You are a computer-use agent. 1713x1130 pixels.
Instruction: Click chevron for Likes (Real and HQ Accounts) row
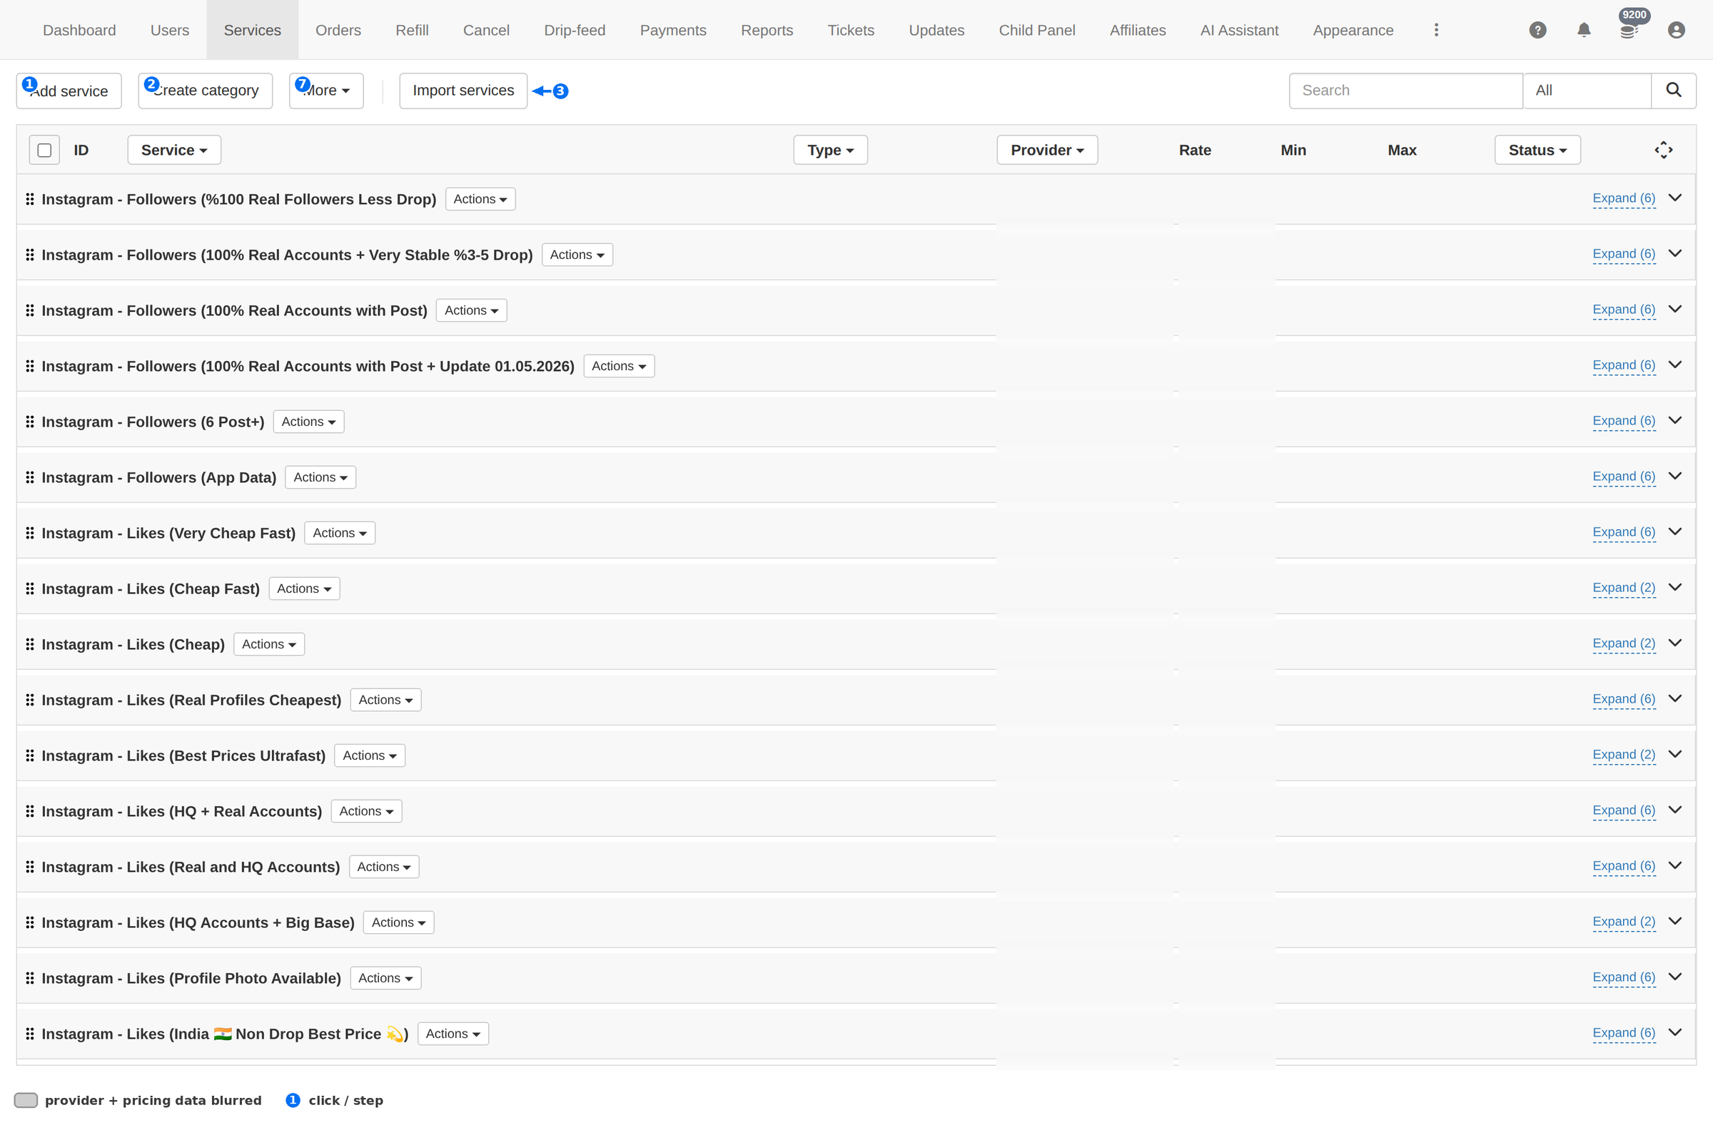tap(1674, 865)
